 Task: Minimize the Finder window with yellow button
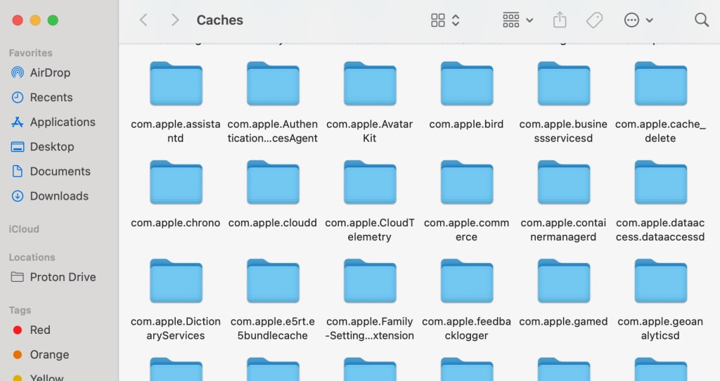tap(35, 20)
